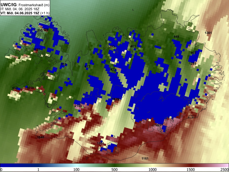Viewport: 229px width, 172px height.
Task: Click the "2500" label on the color scale
Action: point(225,170)
